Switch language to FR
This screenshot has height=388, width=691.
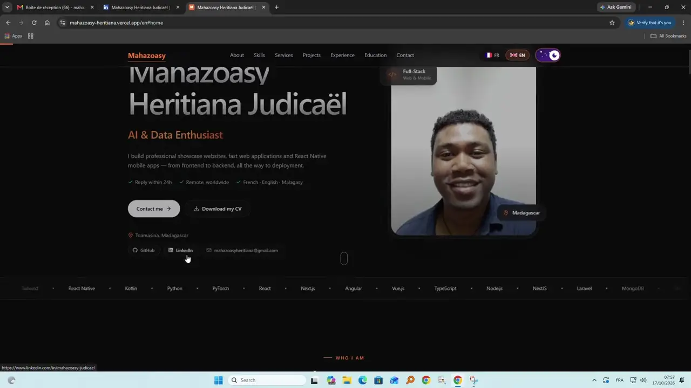pos(492,55)
